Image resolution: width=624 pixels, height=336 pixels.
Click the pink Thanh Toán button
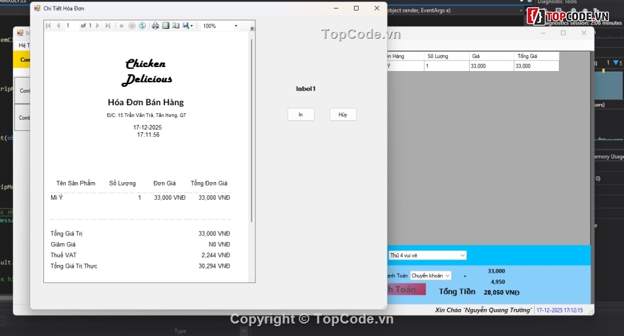[407, 289]
